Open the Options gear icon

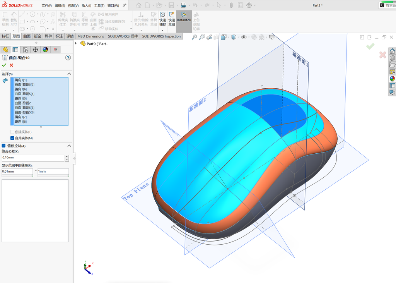pyautogui.click(x=249, y=5)
